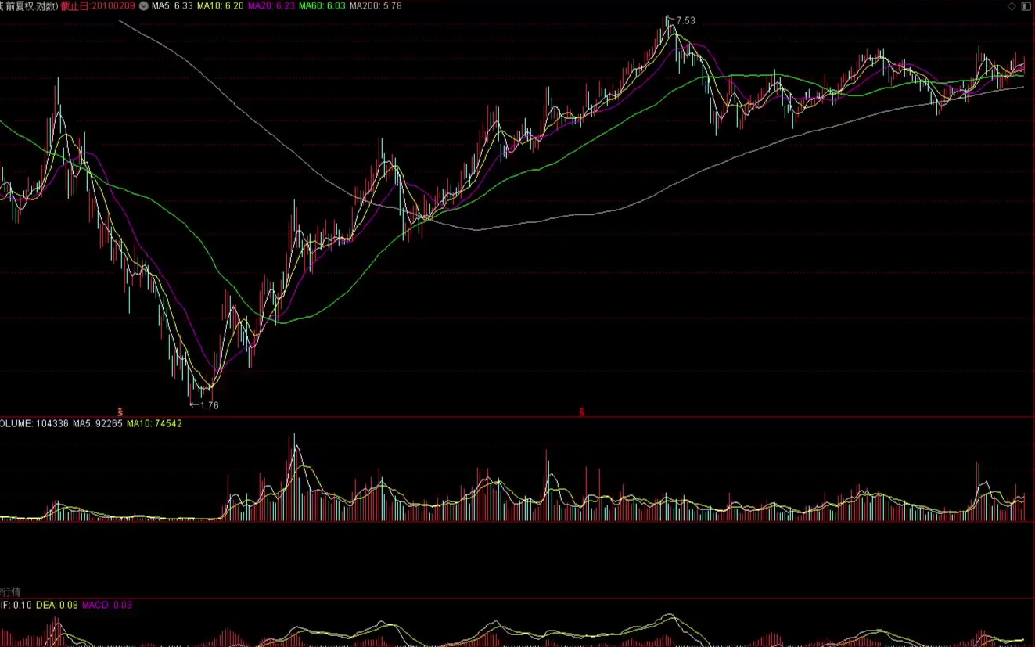Click the second red S marker below the price chart
Screen dimensions: 1035x647
click(582, 412)
